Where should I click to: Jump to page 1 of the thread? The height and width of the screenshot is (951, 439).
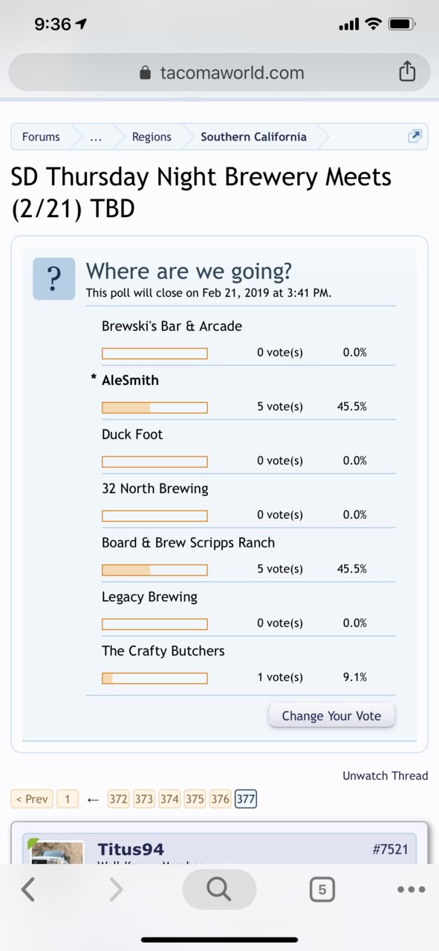pyautogui.click(x=67, y=799)
